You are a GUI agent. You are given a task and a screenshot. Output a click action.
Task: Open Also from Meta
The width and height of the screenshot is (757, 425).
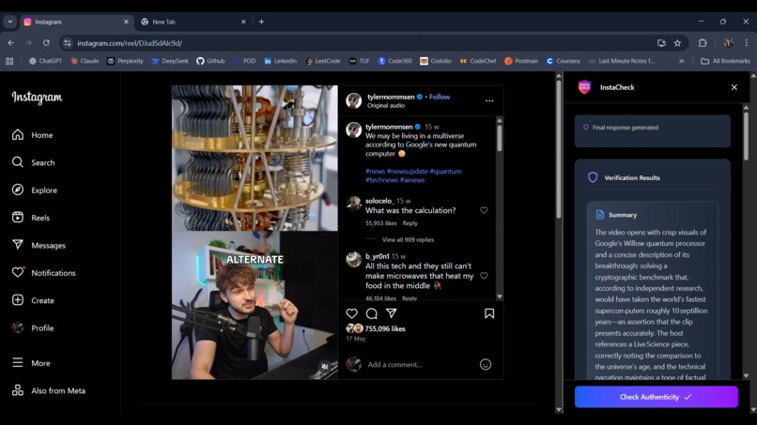coord(48,390)
